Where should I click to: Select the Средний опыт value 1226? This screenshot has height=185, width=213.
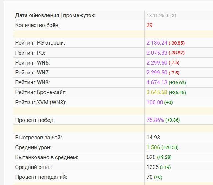[x=152, y=167]
